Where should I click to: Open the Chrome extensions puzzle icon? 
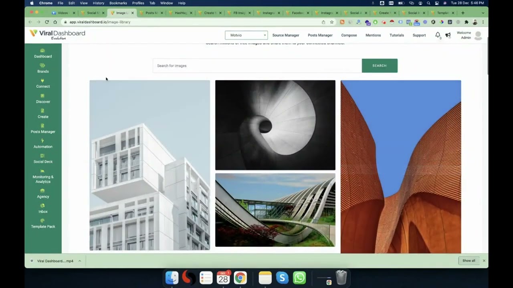[x=466, y=22]
